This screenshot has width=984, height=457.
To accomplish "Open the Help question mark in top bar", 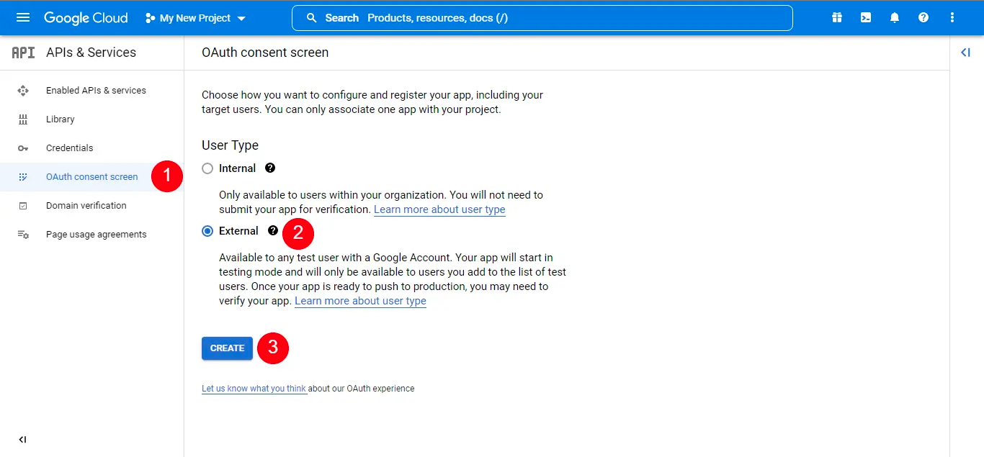I will pyautogui.click(x=923, y=17).
